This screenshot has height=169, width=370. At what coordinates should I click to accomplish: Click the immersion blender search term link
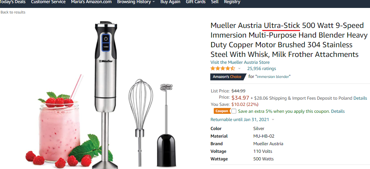tap(274, 77)
